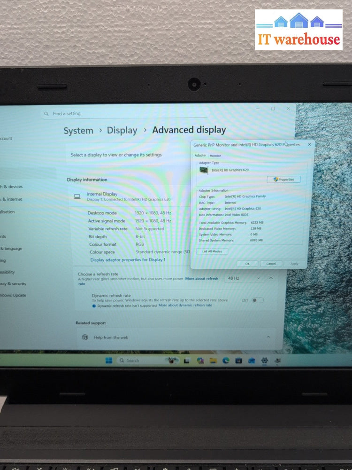Open the Windows Start menu

(109, 360)
